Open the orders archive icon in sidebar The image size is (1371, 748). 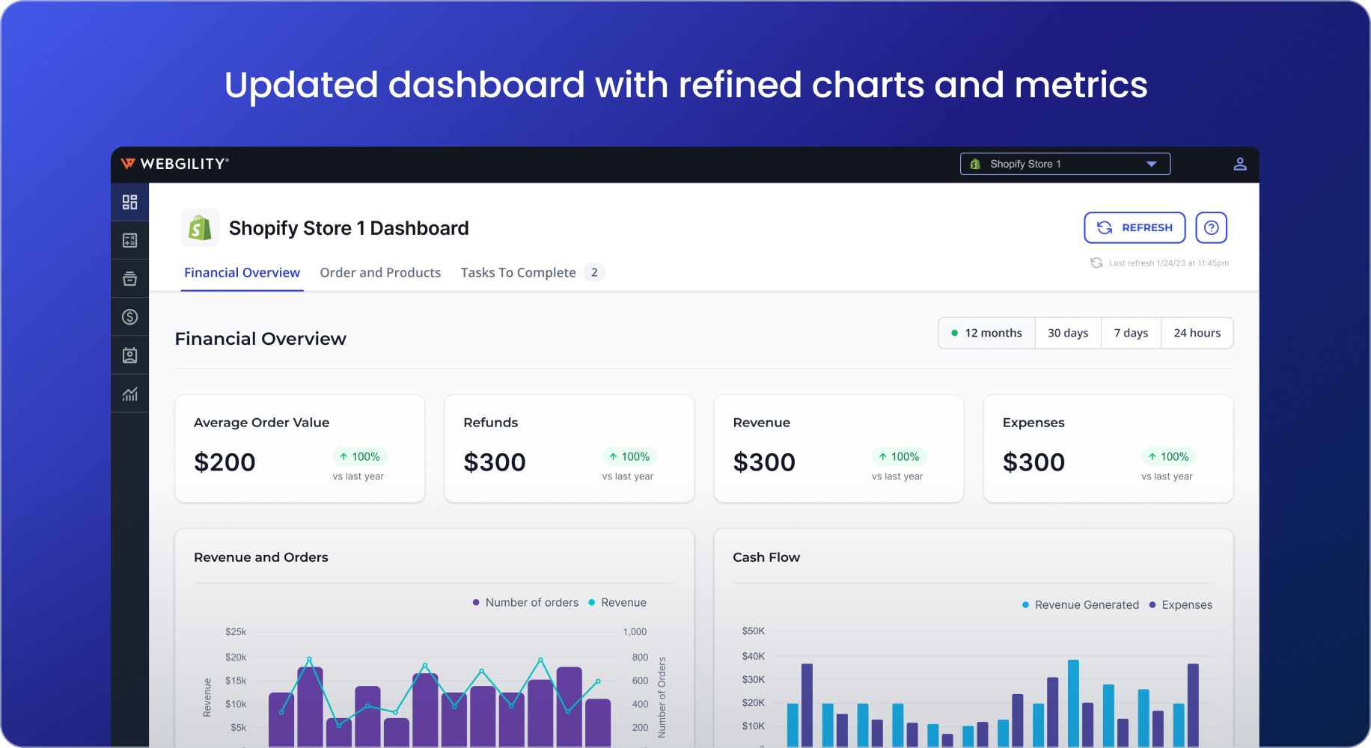click(129, 278)
